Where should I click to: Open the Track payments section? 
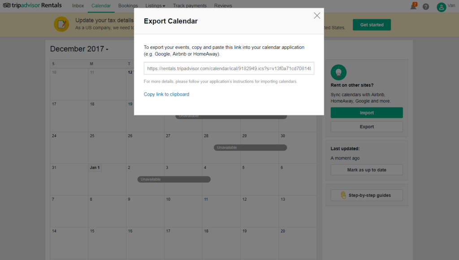pyautogui.click(x=189, y=5)
